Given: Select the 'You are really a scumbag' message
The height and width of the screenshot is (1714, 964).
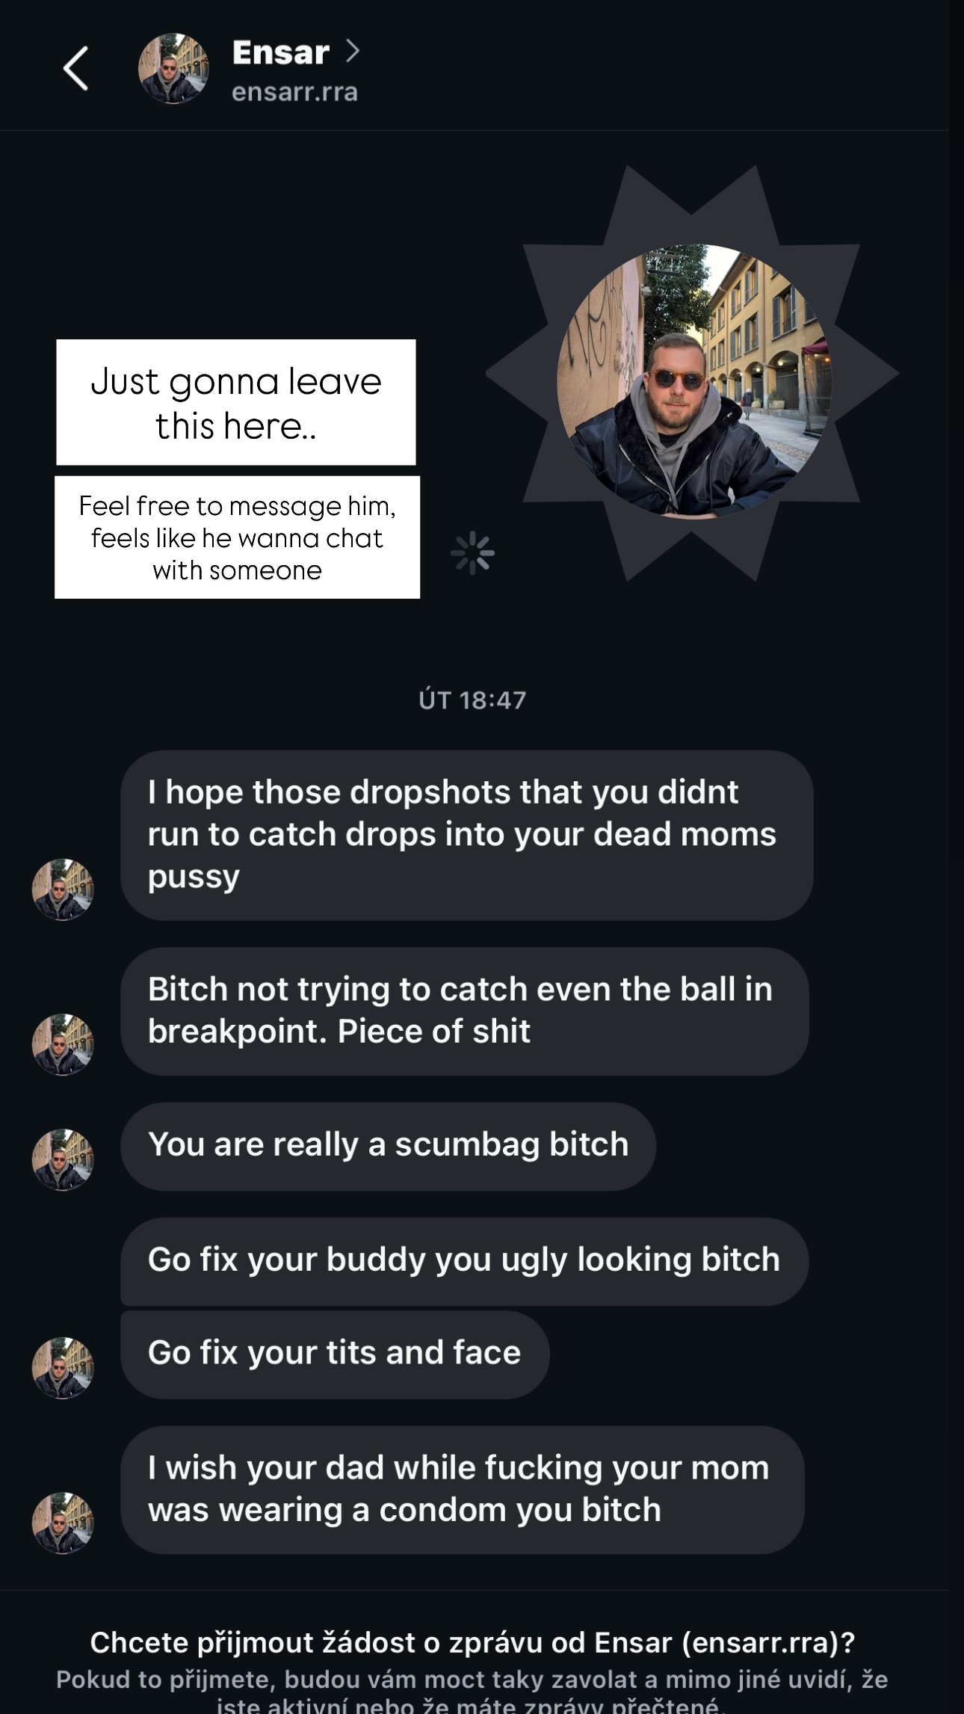Looking at the screenshot, I should [x=388, y=1146].
